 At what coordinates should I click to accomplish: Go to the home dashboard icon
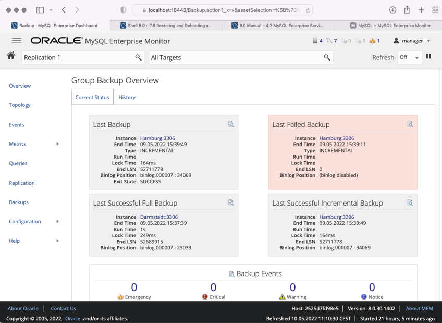coord(11,55)
